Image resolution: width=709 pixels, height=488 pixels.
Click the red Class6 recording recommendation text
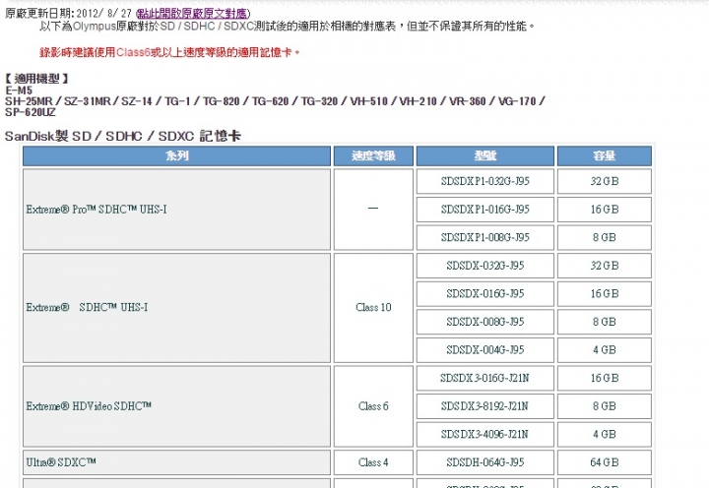point(169,52)
